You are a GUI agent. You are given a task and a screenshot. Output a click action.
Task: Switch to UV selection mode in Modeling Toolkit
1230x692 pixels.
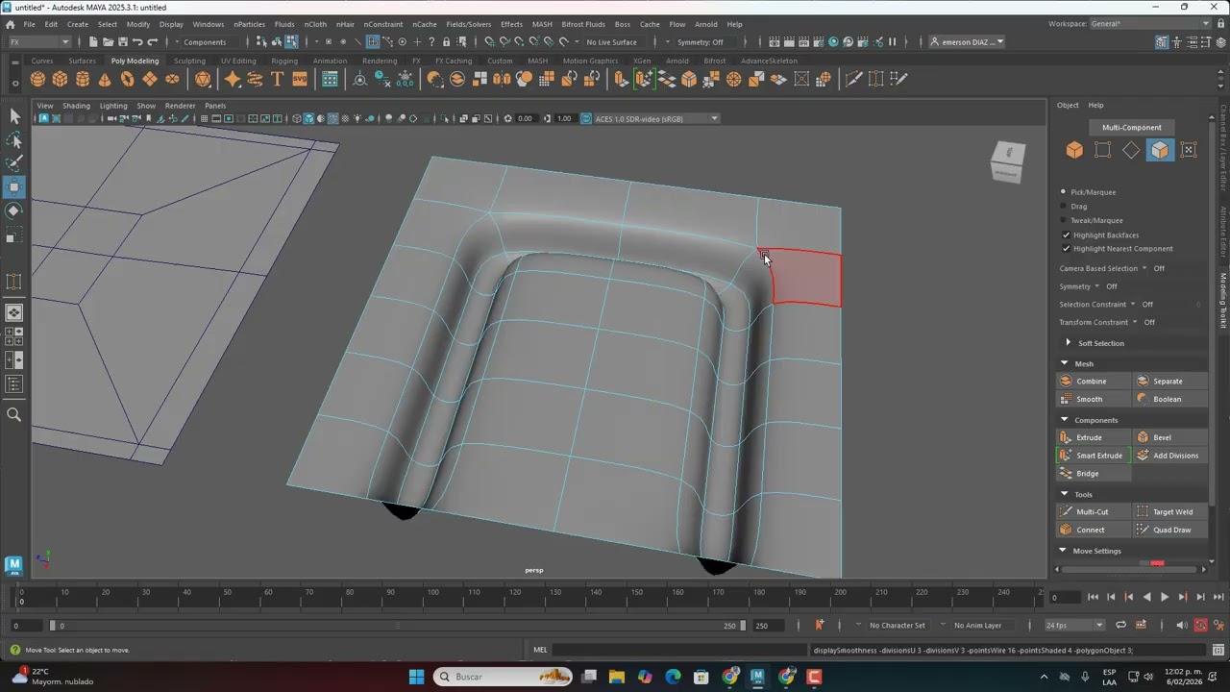pos(1189,150)
